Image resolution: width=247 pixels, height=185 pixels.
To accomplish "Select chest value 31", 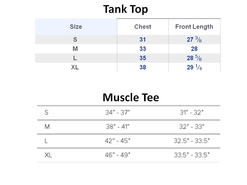I will pyautogui.click(x=143, y=40).
